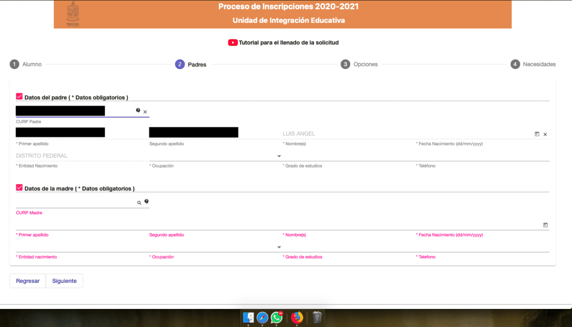This screenshot has width=572, height=327.
Task: Open the father's birth date calendar picker
Action: 537,134
